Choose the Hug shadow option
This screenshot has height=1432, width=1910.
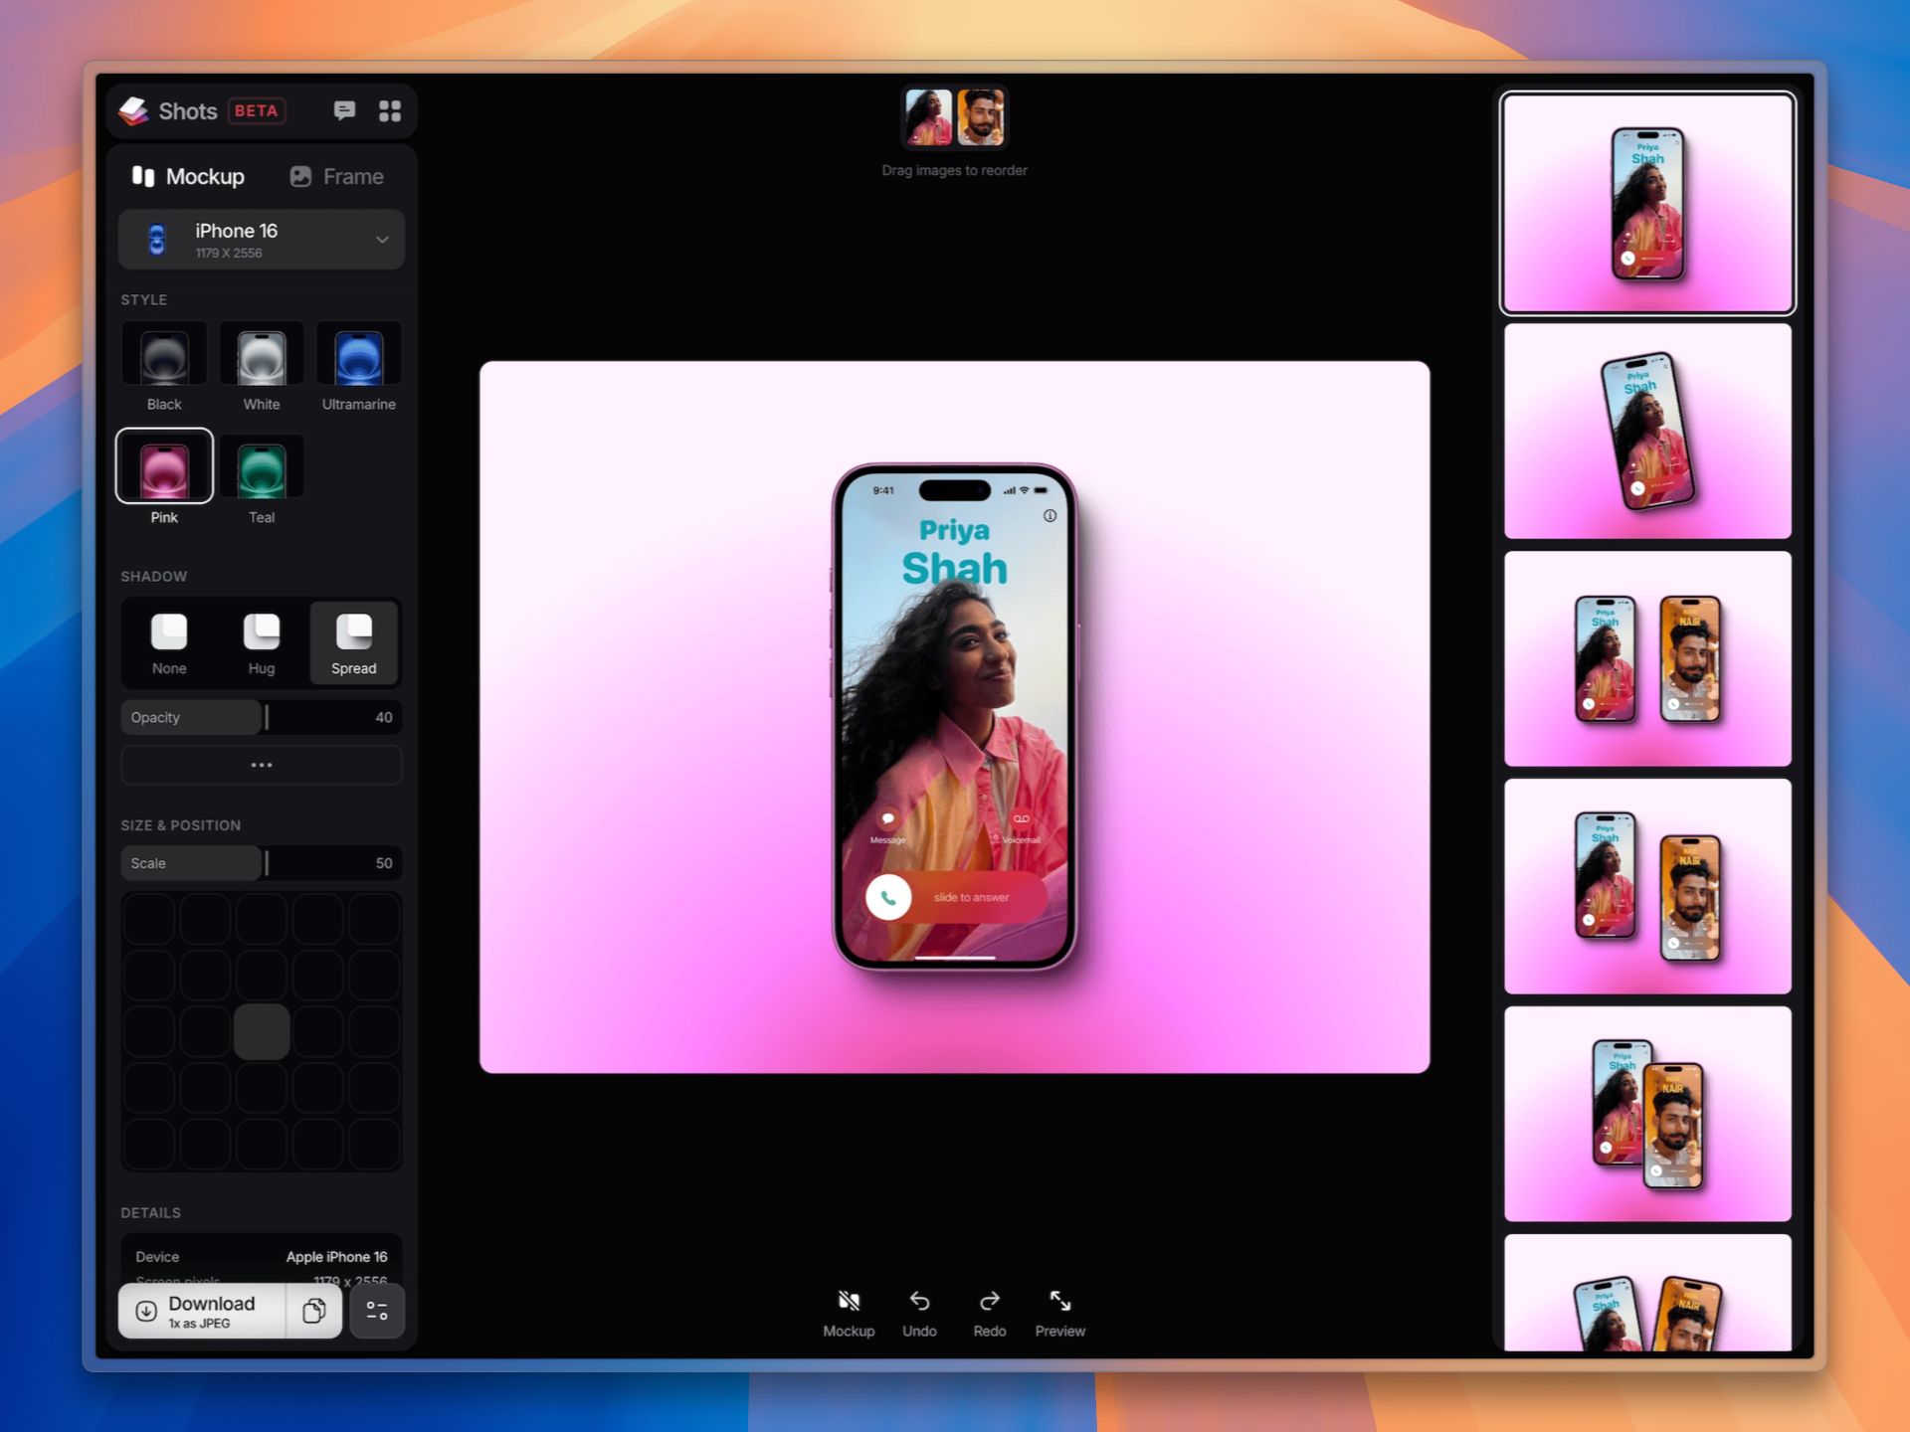click(262, 642)
